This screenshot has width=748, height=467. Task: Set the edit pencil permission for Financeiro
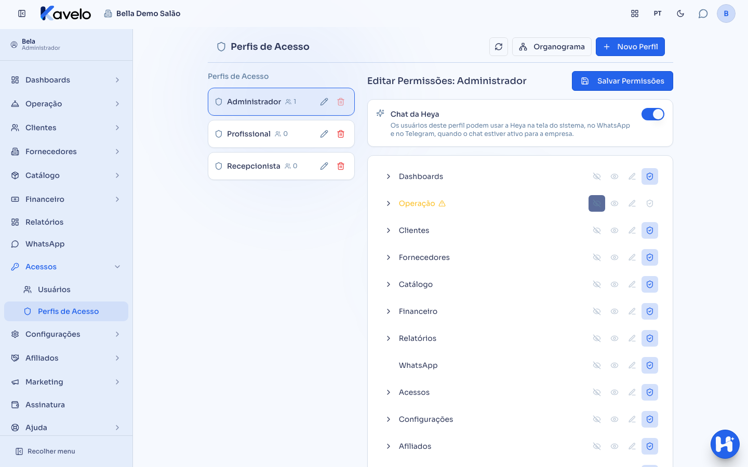(x=632, y=311)
